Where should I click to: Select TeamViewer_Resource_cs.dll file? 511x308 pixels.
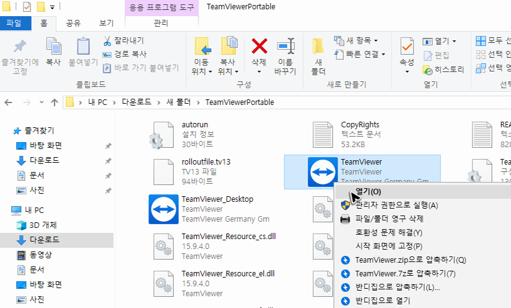pos(214,246)
